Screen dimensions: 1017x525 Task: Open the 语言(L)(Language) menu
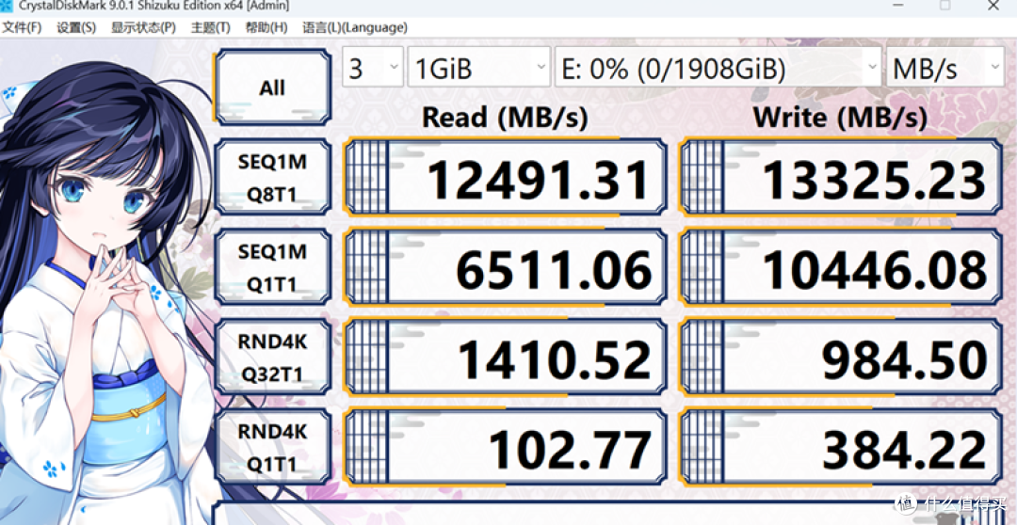tap(355, 28)
